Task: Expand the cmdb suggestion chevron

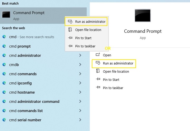Action: (x=80, y=65)
